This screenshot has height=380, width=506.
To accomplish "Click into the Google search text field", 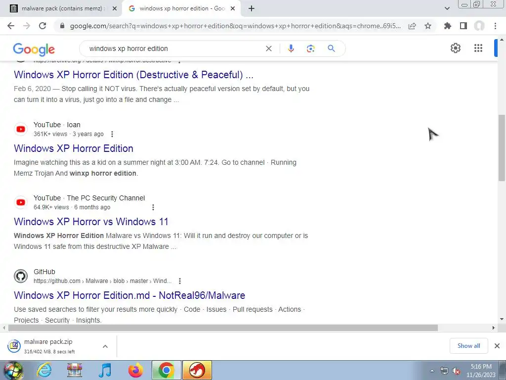I will (174, 48).
